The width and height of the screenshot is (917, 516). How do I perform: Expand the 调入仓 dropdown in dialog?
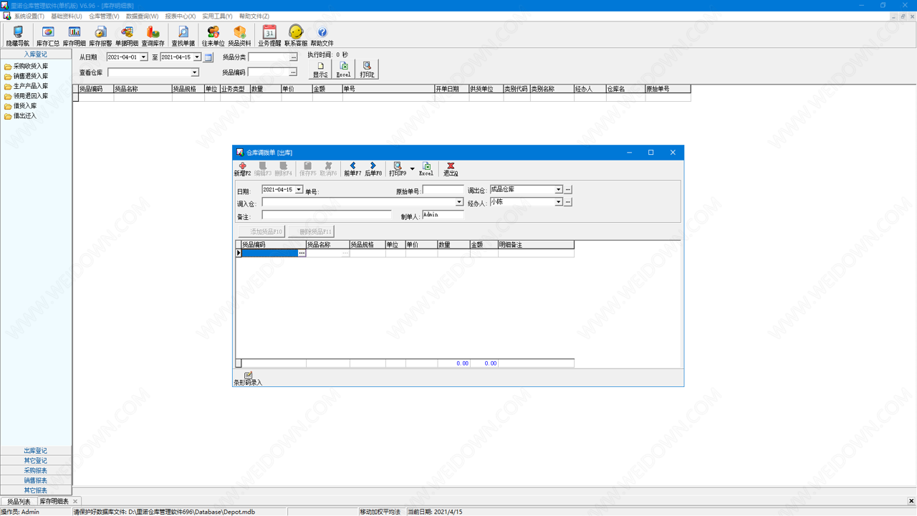459,203
